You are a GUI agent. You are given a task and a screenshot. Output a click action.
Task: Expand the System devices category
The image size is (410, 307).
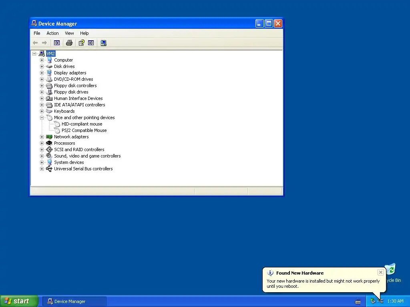[42, 162]
